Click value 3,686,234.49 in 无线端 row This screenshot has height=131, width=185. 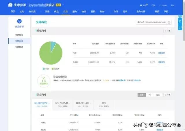pyautogui.click(x=94, y=62)
